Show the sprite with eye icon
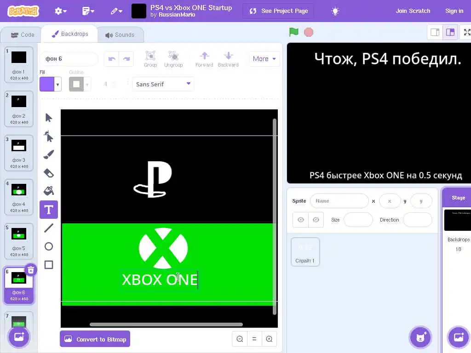Image resolution: width=471 pixels, height=353 pixels. (x=301, y=220)
